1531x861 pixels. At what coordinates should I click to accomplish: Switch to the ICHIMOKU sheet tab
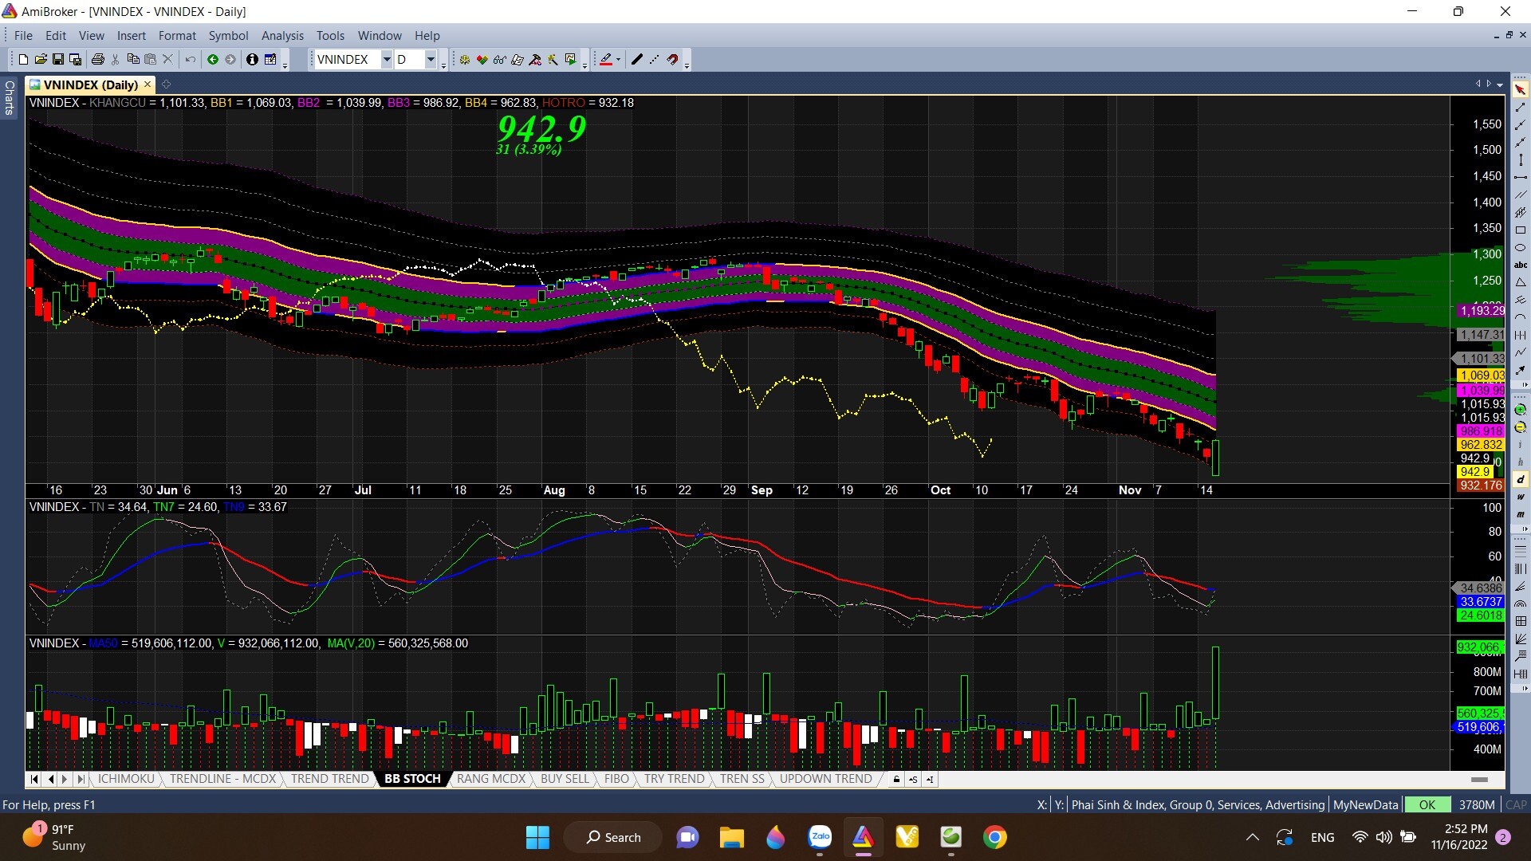click(126, 779)
